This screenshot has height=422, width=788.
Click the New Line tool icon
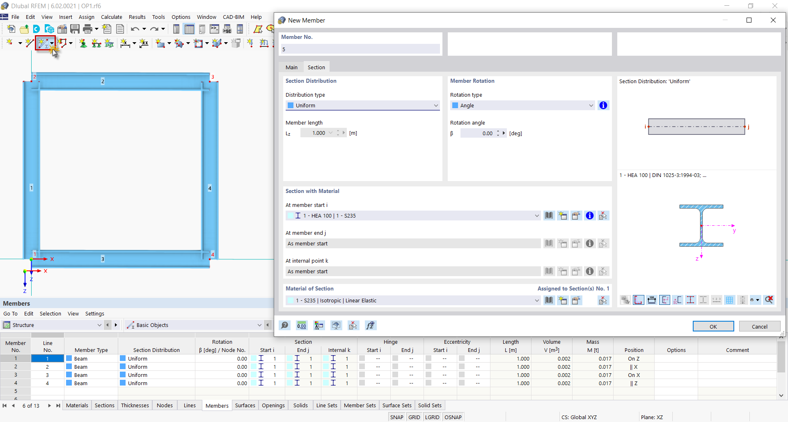tap(29, 43)
